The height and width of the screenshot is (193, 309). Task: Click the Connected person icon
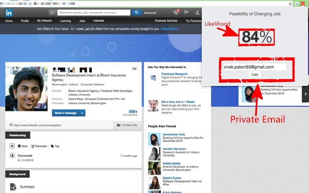(12, 155)
